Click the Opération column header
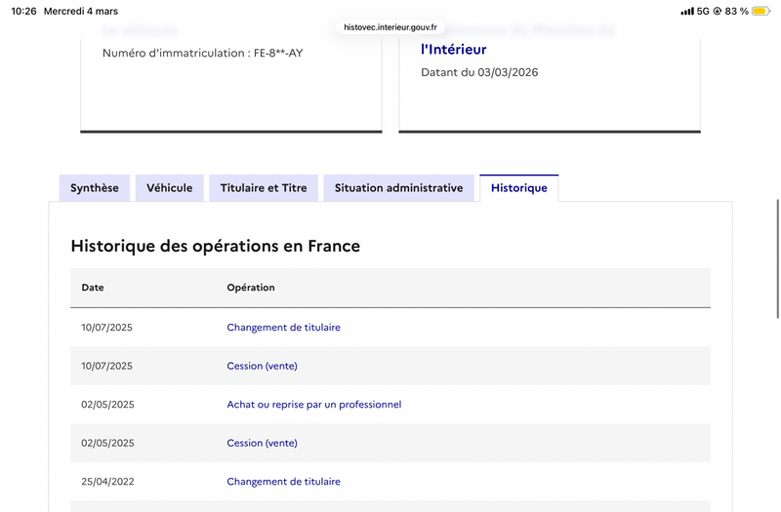This screenshot has width=781, height=512. [x=251, y=288]
